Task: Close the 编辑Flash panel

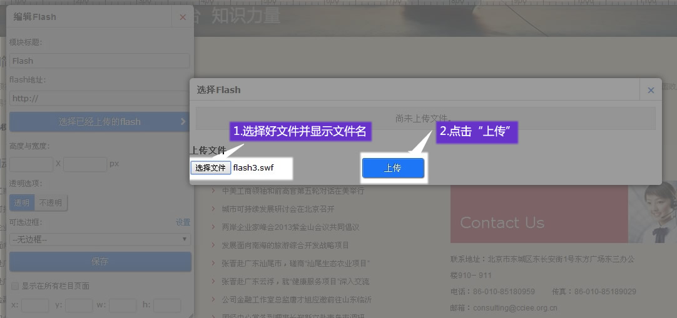Action: (x=183, y=17)
